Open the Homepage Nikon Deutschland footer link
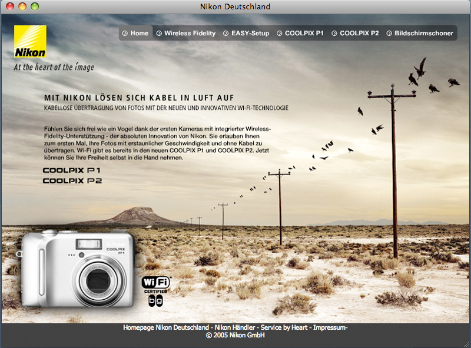The image size is (471, 348). pyautogui.click(x=166, y=327)
